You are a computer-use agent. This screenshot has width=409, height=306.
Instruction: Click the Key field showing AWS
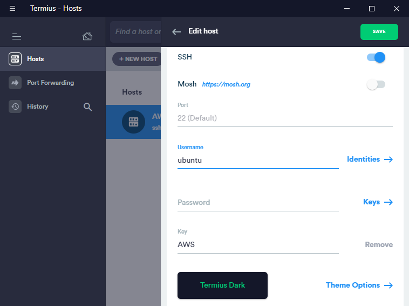(x=258, y=244)
